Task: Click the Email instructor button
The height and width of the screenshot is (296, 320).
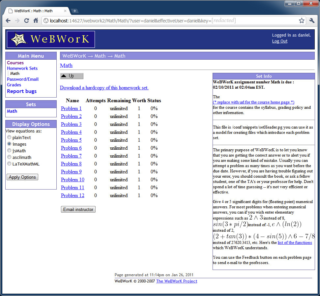Action: click(78, 209)
